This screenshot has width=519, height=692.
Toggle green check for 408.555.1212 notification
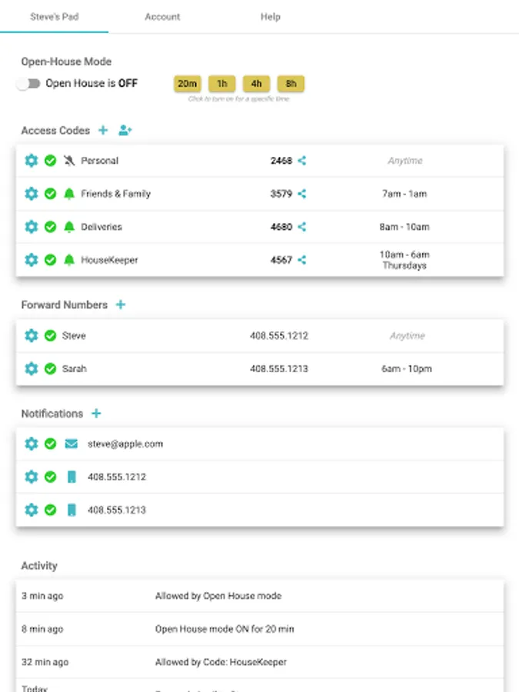(x=50, y=477)
